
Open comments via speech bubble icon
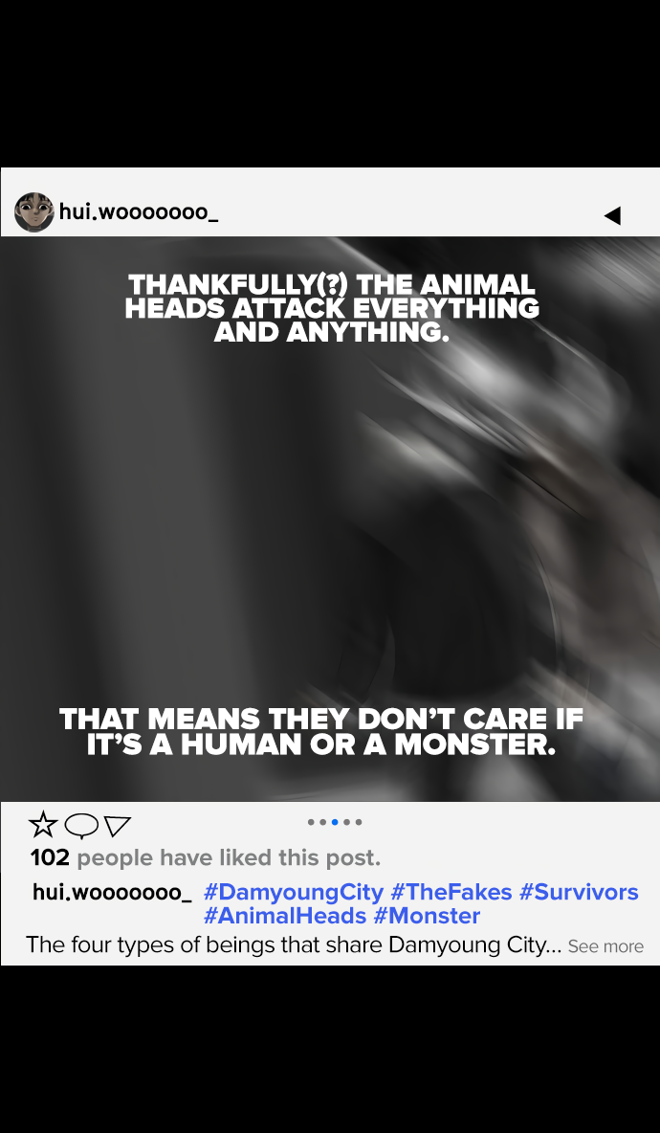81,825
